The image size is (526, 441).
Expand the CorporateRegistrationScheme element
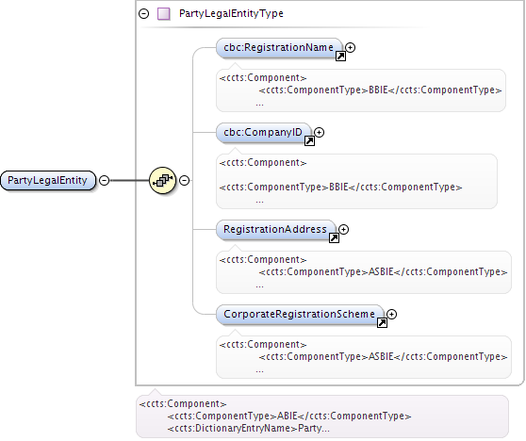click(392, 314)
